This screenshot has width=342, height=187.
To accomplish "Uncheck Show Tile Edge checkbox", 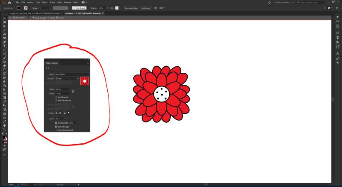I will [56, 127].
